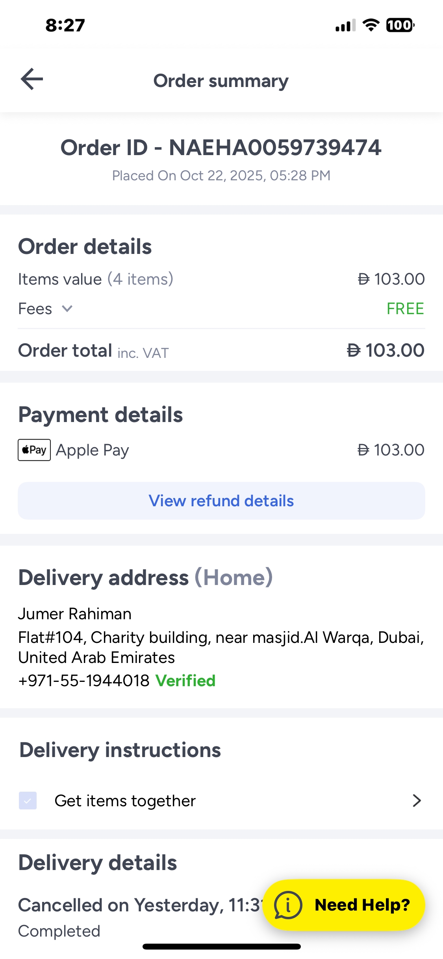Image resolution: width=443 pixels, height=959 pixels.
Task: Tap the home indicator bar
Action: (x=221, y=946)
